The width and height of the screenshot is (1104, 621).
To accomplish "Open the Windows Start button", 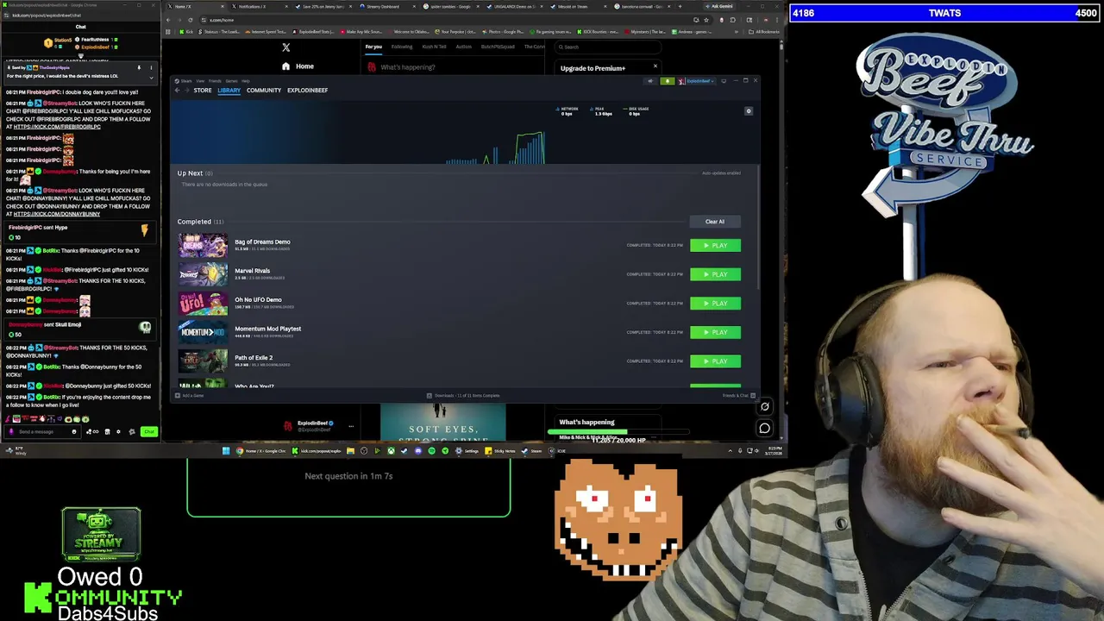I will pyautogui.click(x=226, y=451).
